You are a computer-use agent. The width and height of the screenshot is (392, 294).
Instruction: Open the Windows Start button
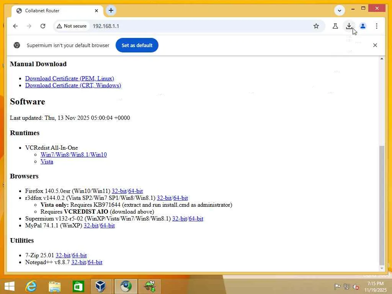(10, 286)
